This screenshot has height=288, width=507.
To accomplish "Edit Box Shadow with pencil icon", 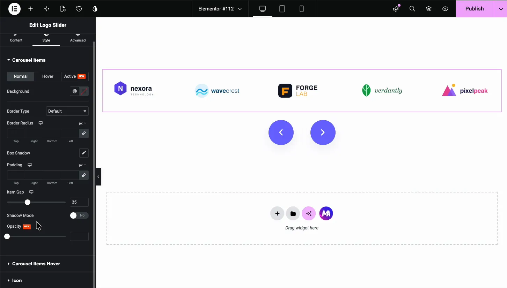I will coord(84,153).
